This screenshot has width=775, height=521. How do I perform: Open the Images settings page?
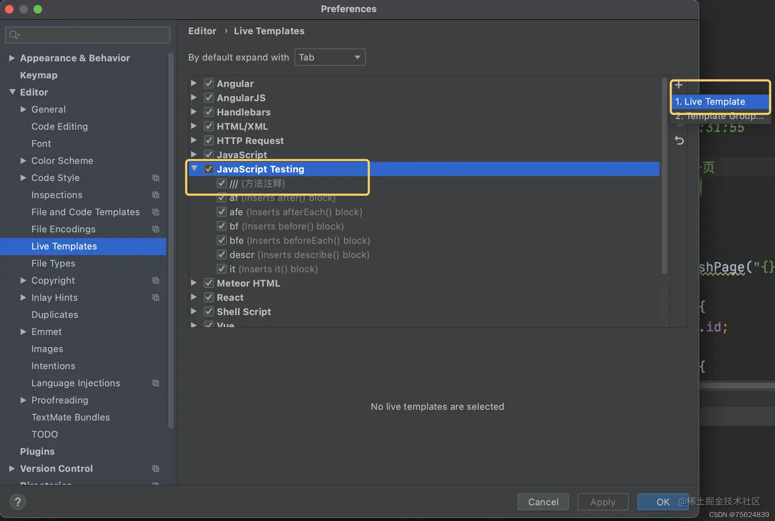tap(47, 349)
